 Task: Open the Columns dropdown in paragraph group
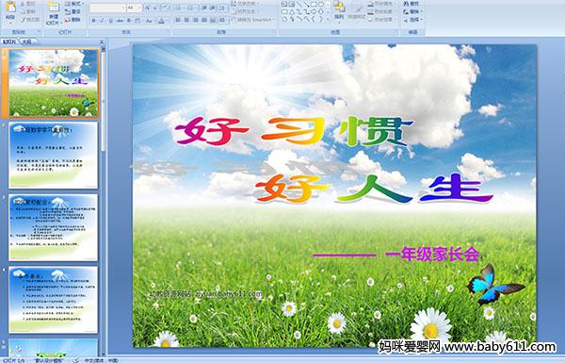222,20
